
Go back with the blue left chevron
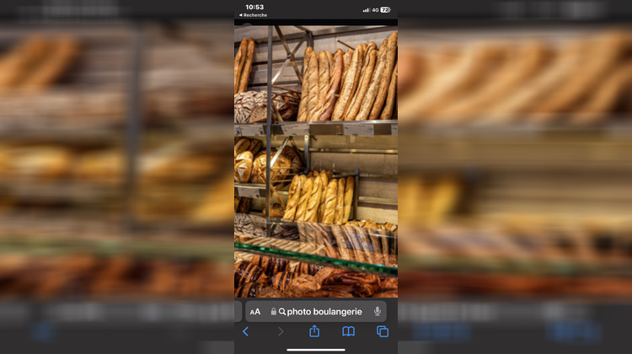click(246, 332)
